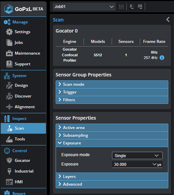This screenshot has height=195, width=174.
Task: Click the decrease decimal places icon
Action: (132, 7)
